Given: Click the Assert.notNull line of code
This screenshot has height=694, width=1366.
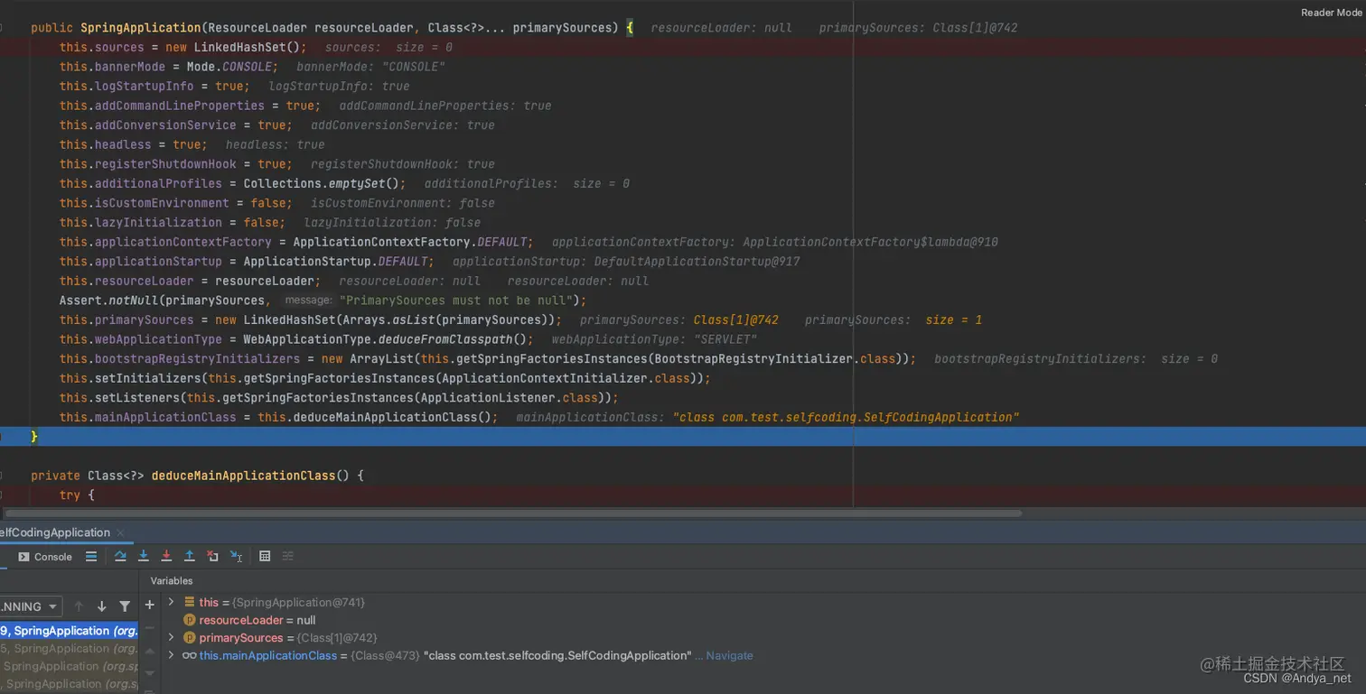Looking at the screenshot, I should coord(323,301).
